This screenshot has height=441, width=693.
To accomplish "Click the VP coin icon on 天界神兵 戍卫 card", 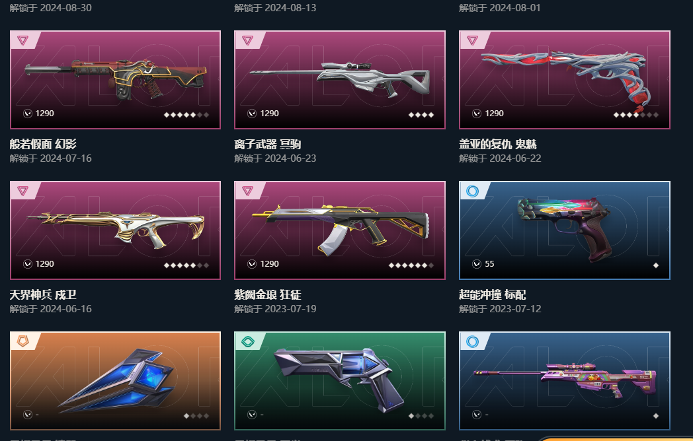I will pos(27,264).
